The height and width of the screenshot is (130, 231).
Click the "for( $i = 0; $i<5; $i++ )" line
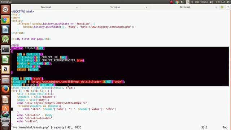(32, 91)
